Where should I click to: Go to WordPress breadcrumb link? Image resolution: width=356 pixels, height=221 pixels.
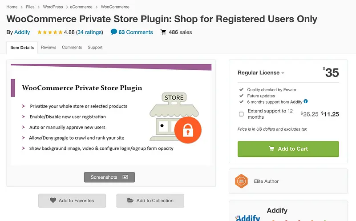coord(53,7)
